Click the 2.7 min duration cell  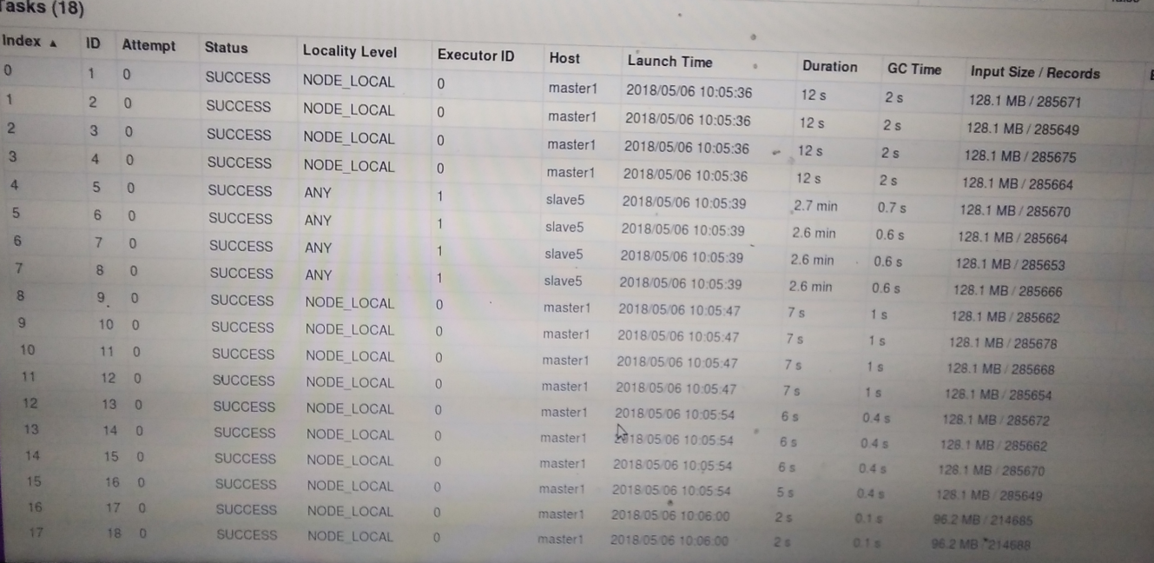pyautogui.click(x=815, y=206)
